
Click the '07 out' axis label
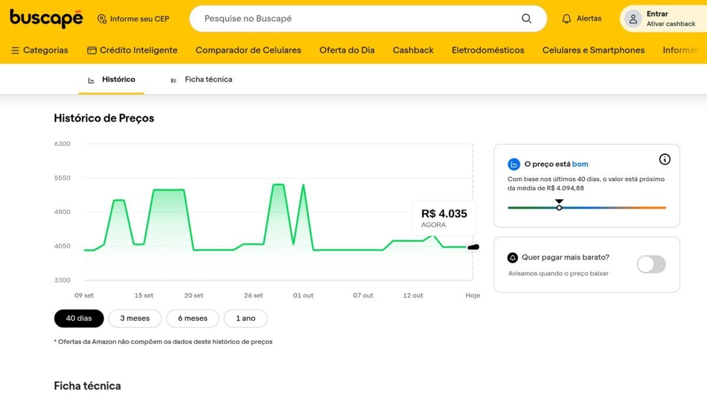point(364,296)
